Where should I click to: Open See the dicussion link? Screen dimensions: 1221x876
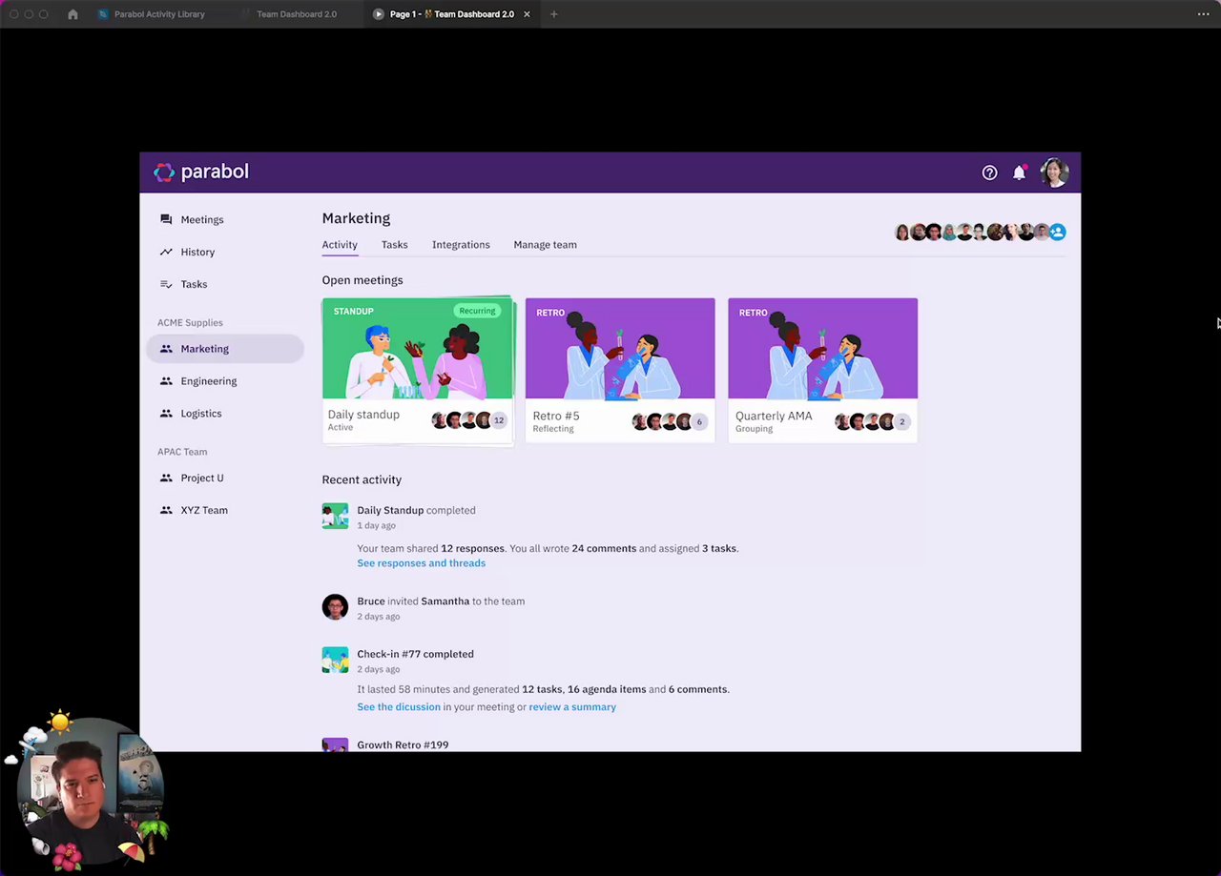pos(399,707)
